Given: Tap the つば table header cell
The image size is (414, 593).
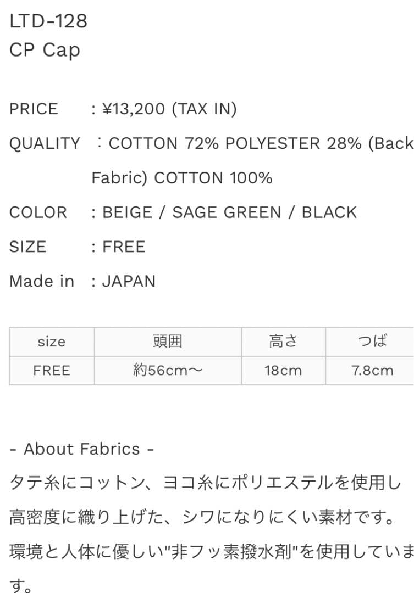Looking at the screenshot, I should pos(373,342).
